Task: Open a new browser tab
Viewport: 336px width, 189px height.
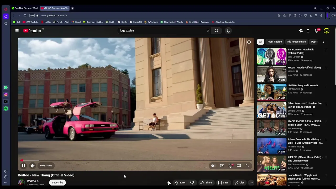Action: (x=72, y=8)
